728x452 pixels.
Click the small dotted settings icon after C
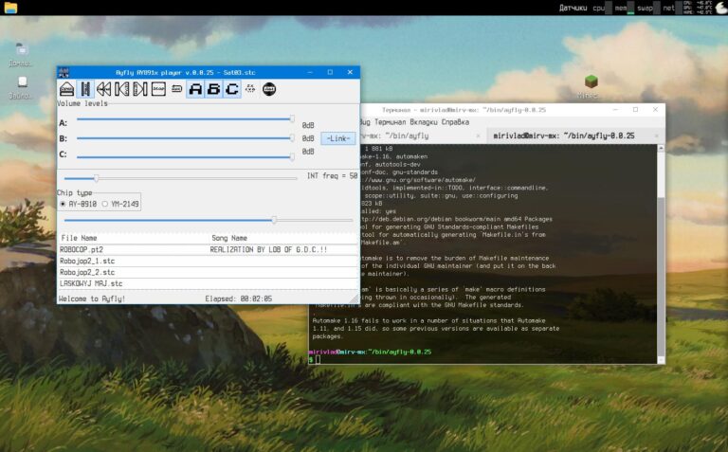tap(250, 88)
